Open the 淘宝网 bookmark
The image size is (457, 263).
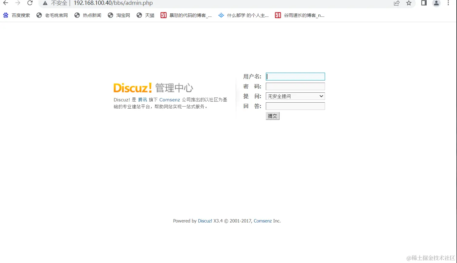point(119,15)
